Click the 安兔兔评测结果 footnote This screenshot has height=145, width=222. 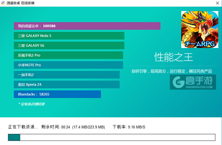[32, 104]
